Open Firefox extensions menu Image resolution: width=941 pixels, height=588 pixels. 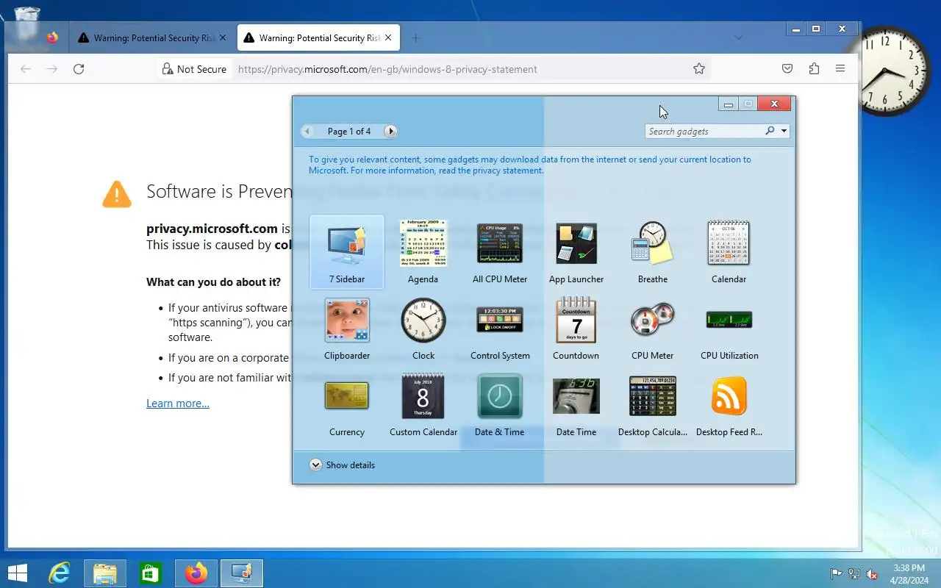pyautogui.click(x=814, y=69)
